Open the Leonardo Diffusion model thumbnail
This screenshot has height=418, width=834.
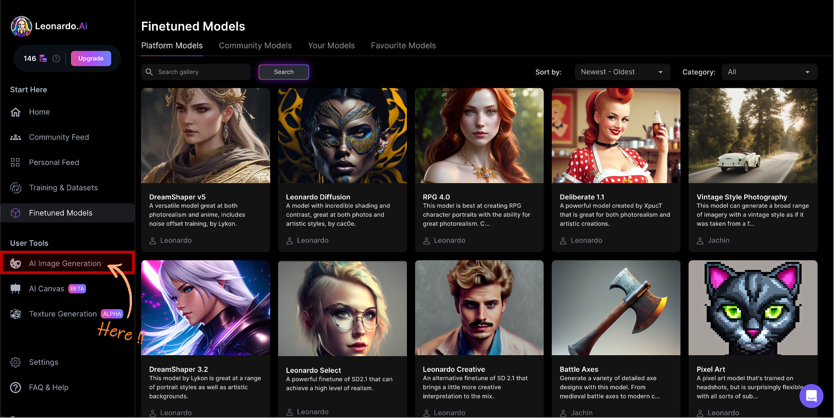pos(342,135)
